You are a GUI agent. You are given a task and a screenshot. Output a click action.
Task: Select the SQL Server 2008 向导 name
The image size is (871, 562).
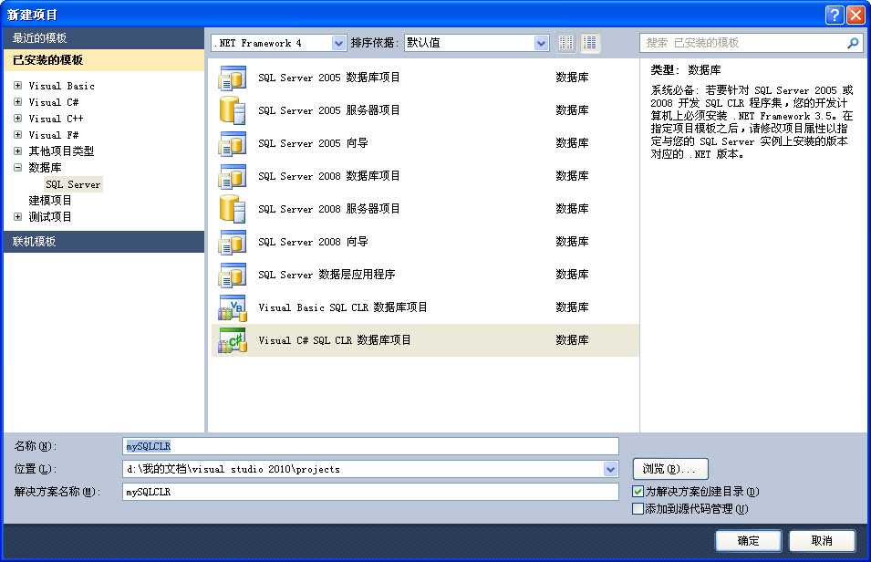313,241
